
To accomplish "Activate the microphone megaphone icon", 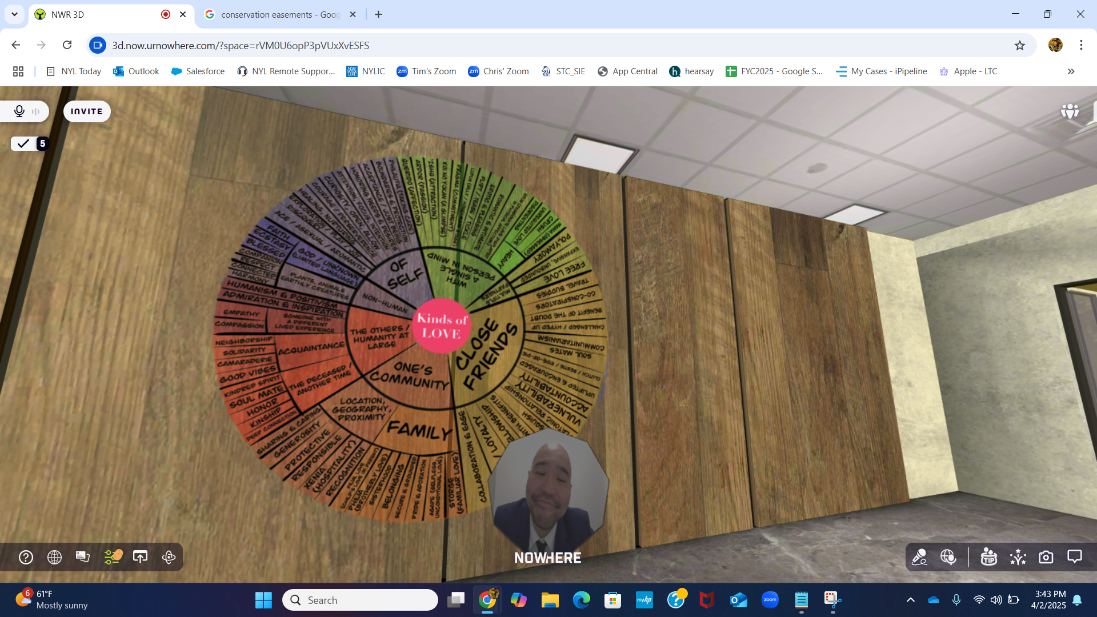I will pos(919,557).
